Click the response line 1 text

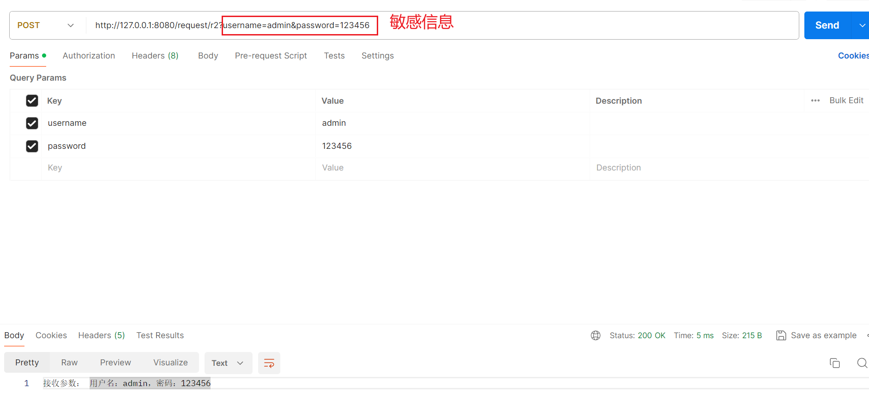(127, 383)
